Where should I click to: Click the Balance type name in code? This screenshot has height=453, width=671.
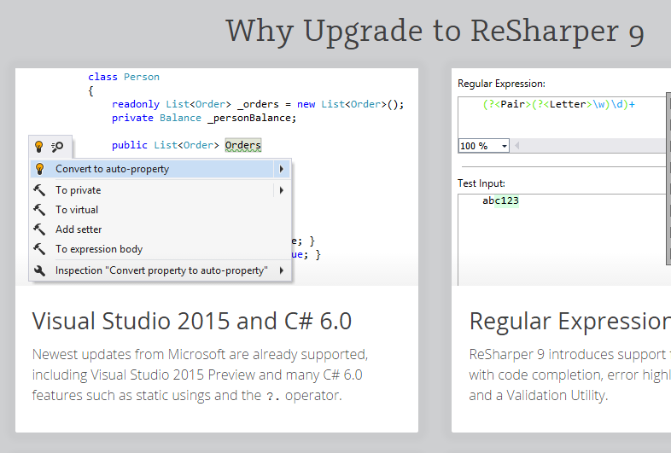pos(180,118)
